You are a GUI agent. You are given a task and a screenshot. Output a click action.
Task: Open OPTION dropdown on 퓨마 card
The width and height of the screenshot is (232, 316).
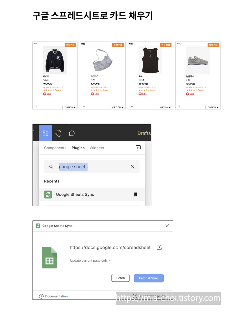click(165, 107)
